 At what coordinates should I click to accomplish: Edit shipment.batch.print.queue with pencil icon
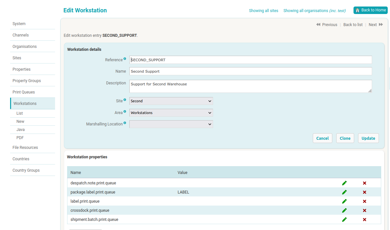[344, 220]
